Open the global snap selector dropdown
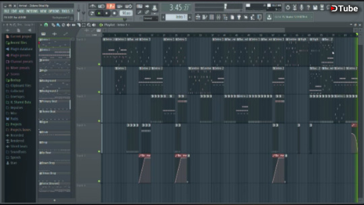This screenshot has width=364, height=205. click(151, 18)
